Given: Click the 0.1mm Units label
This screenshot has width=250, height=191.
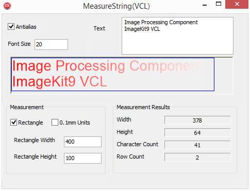Looking at the screenshot, I should coord(75,123).
